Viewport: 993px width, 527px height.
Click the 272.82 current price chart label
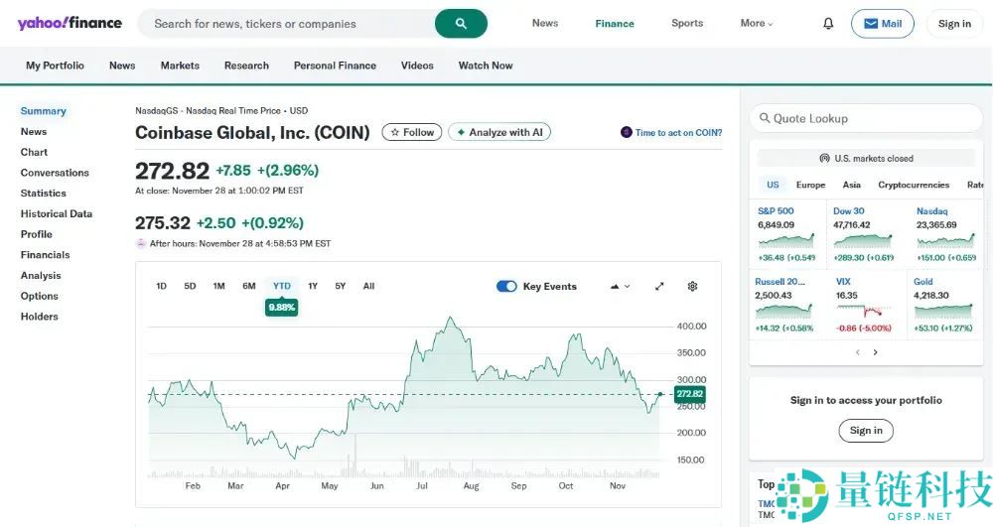click(x=690, y=393)
